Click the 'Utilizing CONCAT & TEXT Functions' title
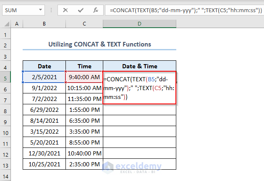264x181 pixels. coord(99,44)
